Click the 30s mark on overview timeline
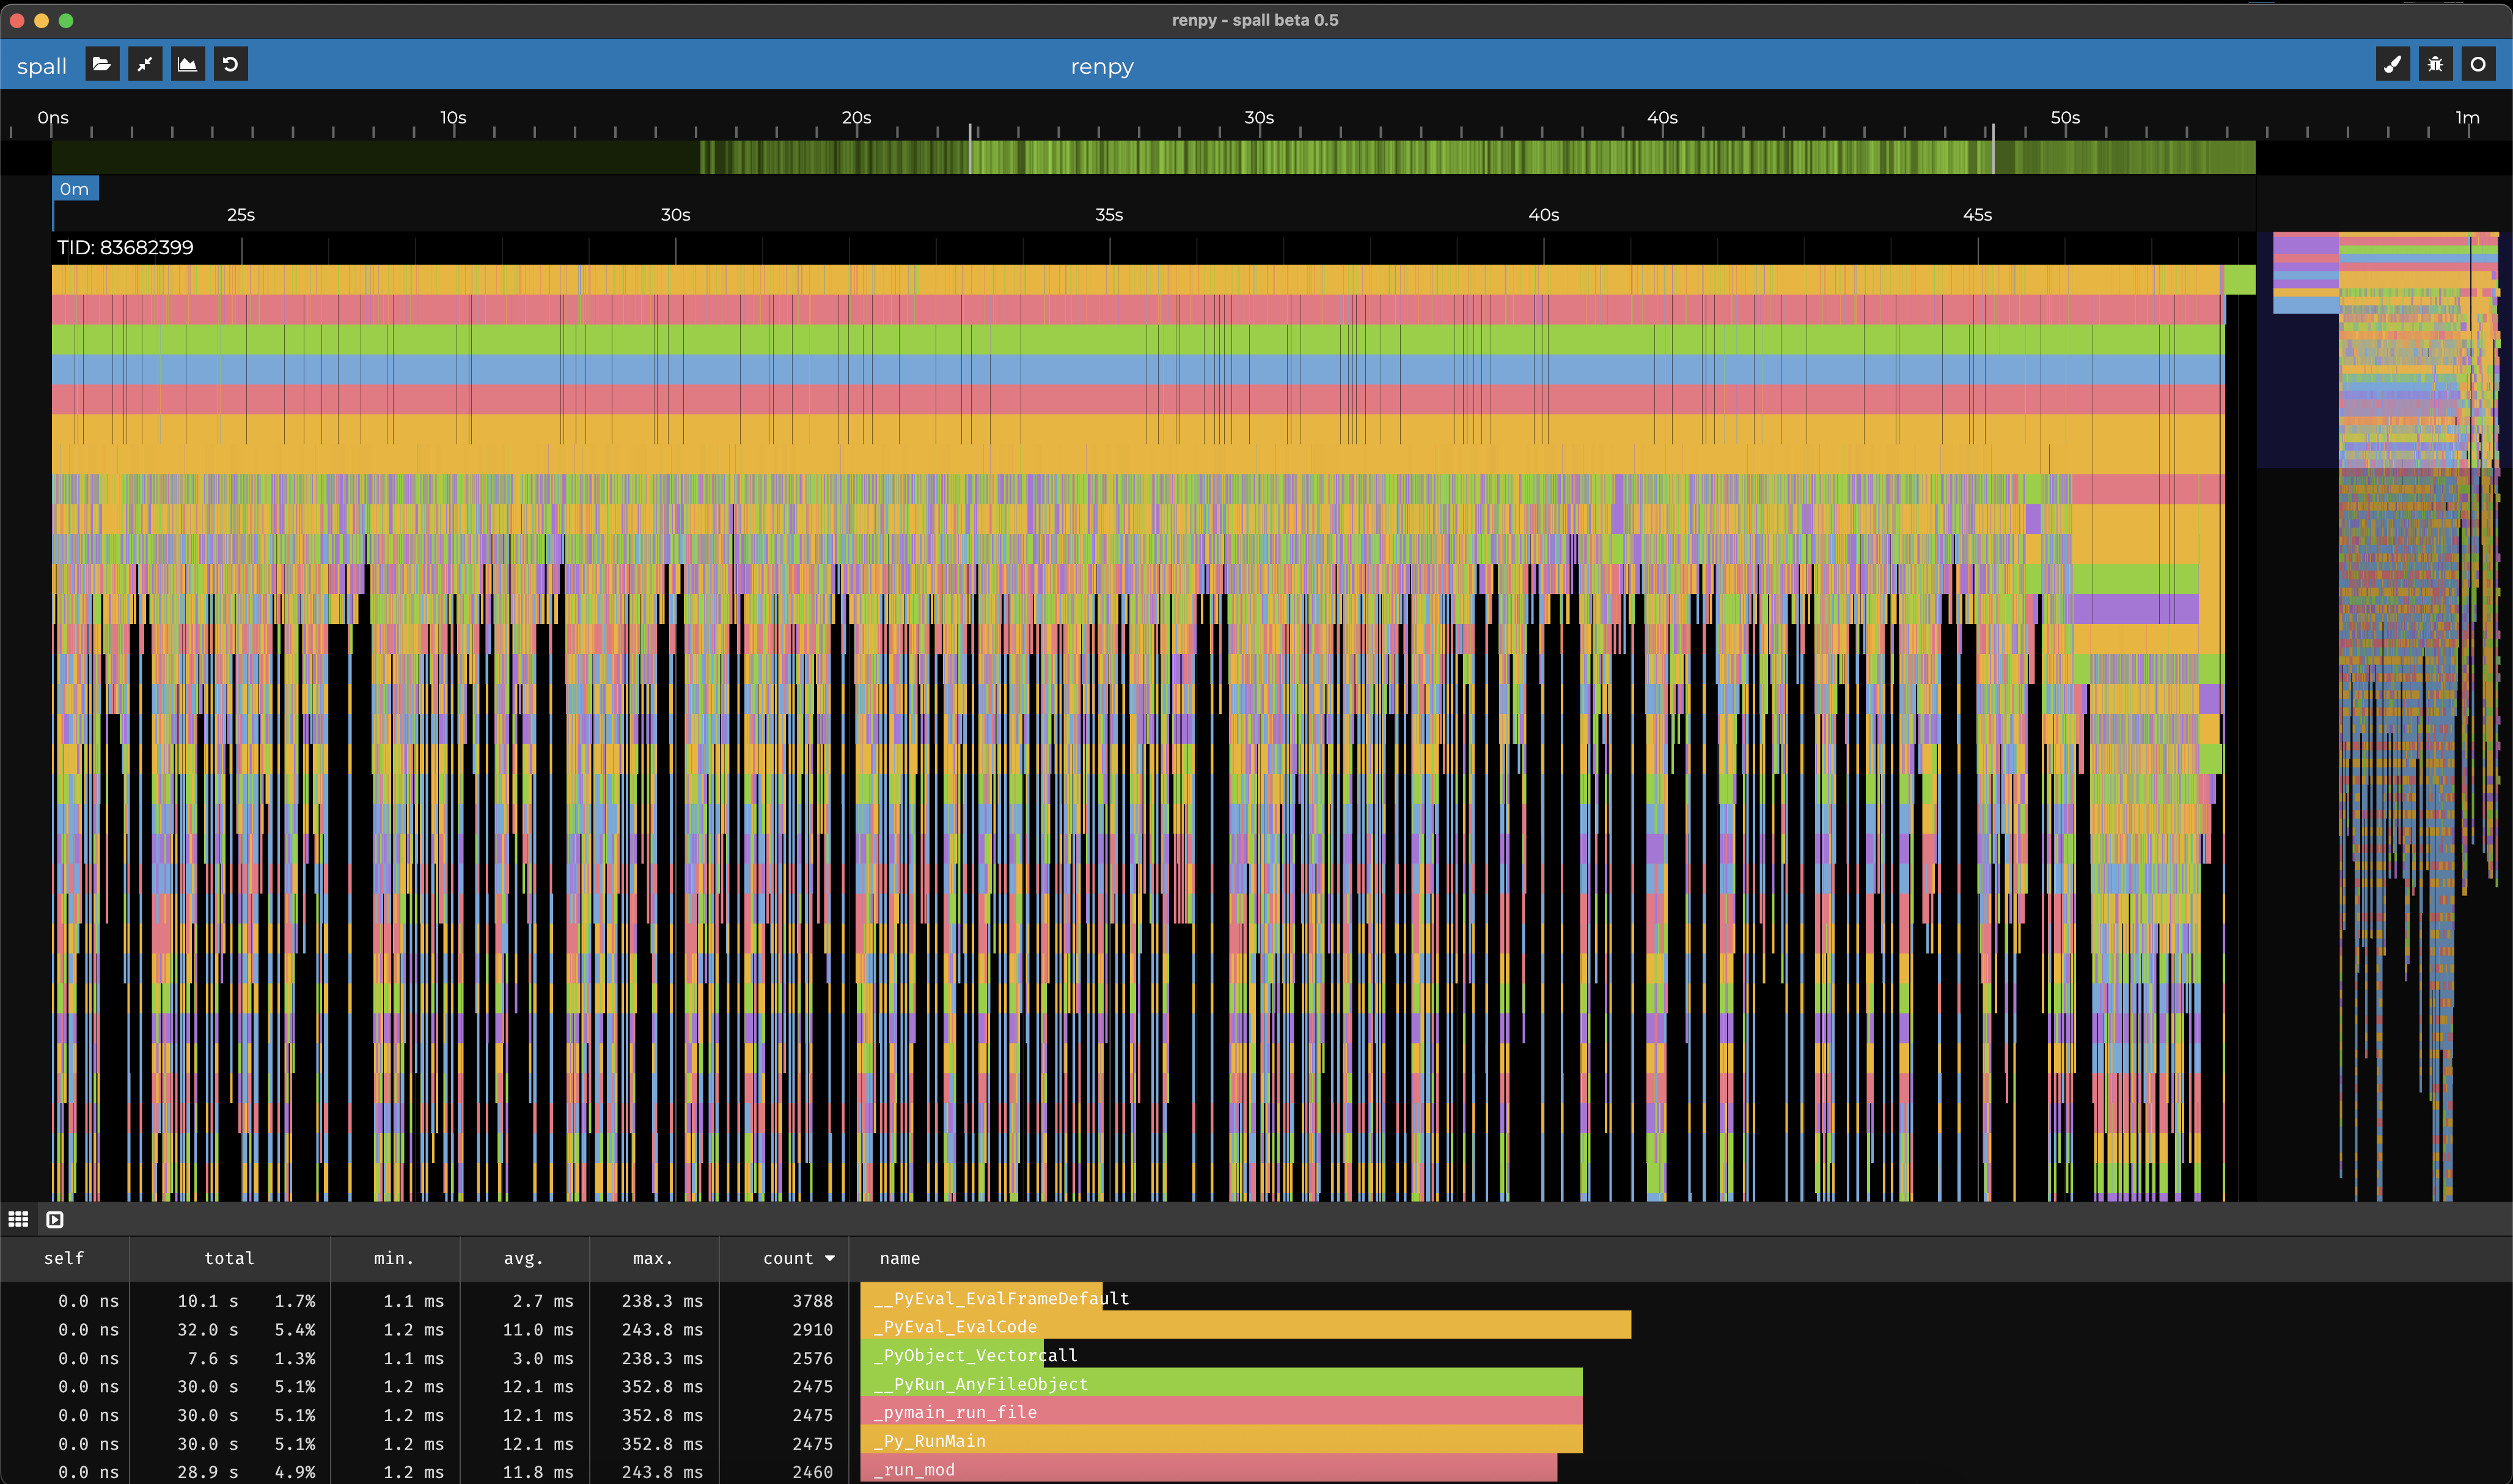The image size is (2513, 1484). coord(1258,118)
